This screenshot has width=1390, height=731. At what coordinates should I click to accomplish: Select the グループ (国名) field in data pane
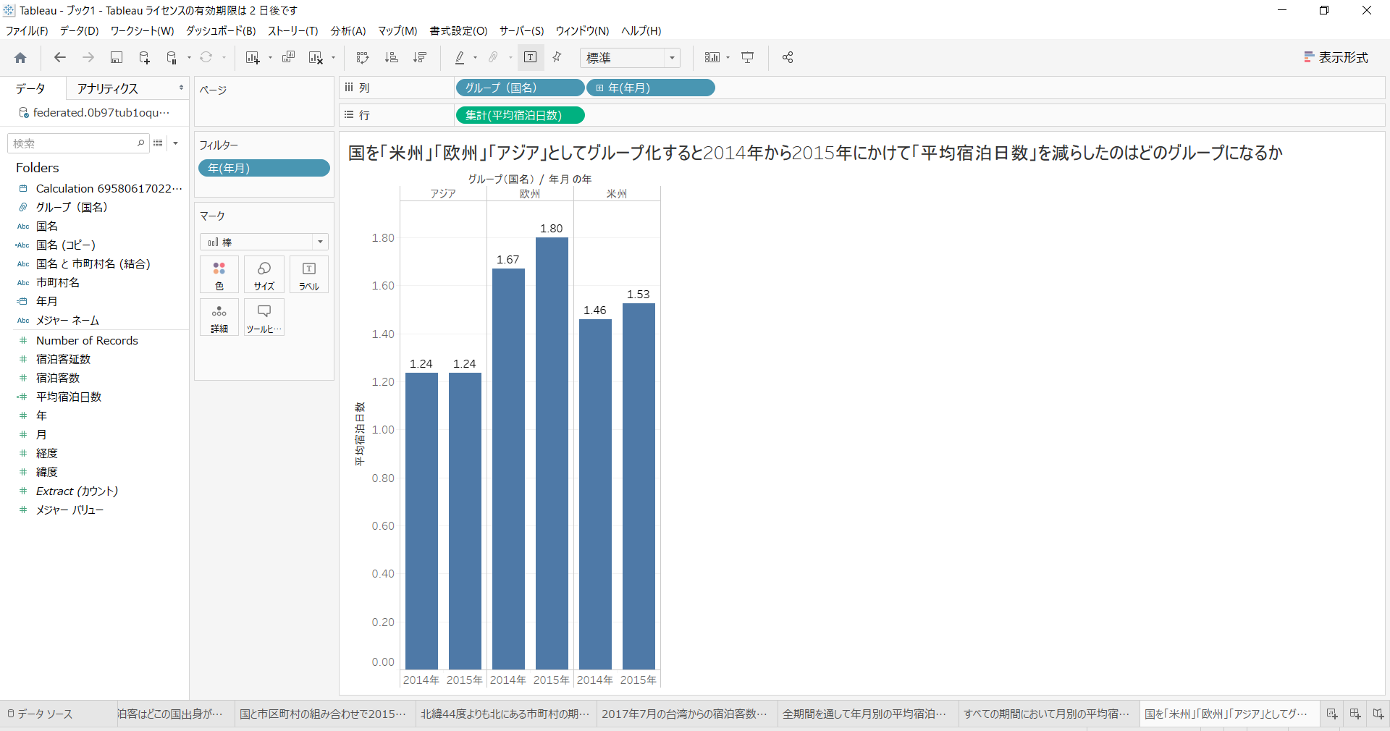click(72, 207)
